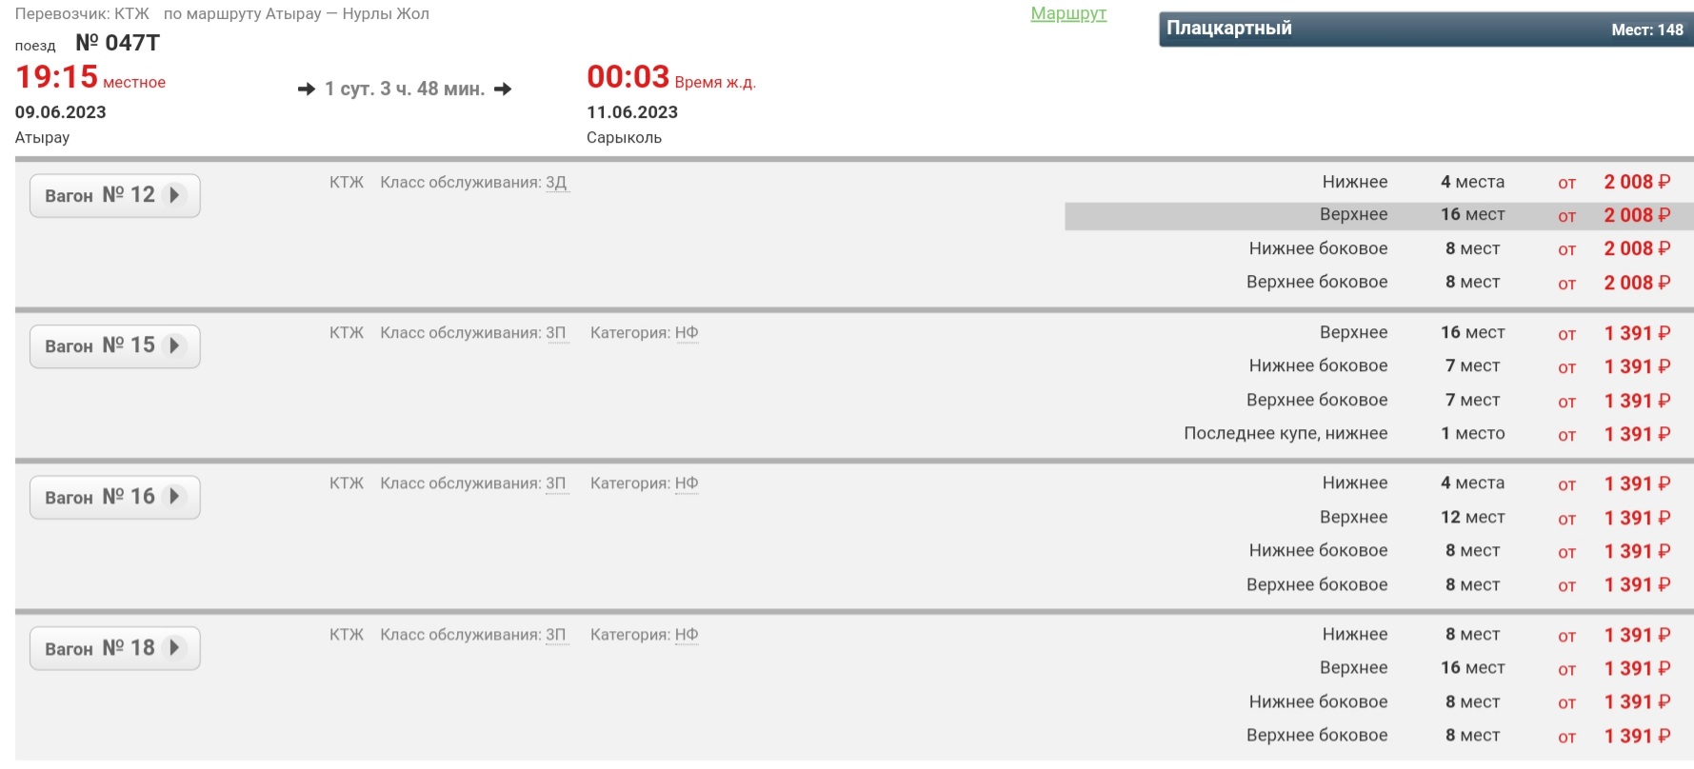Click 3П service class for wagon 18
This screenshot has width=1694, height=769.
(556, 635)
